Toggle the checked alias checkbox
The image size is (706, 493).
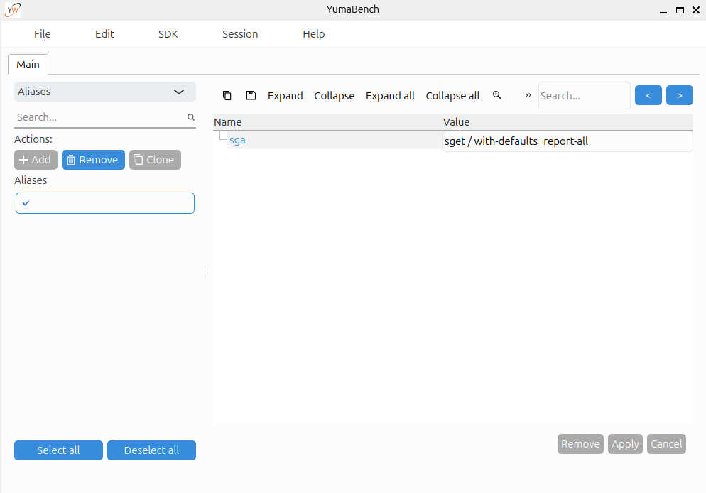click(26, 203)
